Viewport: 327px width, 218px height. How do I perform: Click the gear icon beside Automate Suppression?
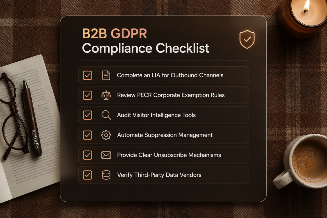106,135
